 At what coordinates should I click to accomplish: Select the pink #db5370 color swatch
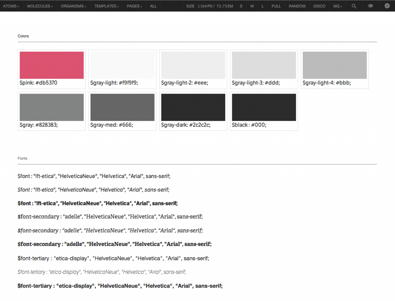click(x=52, y=65)
